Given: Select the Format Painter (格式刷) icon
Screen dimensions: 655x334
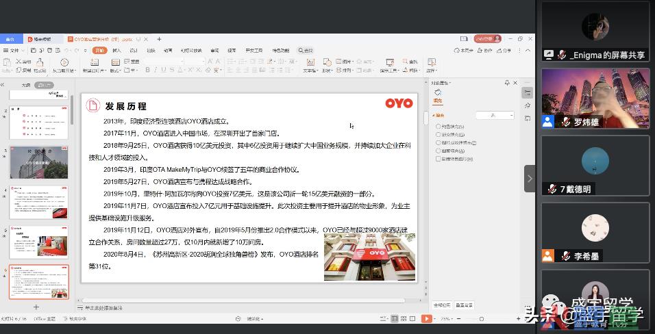Looking at the screenshot, I should coord(40,62).
